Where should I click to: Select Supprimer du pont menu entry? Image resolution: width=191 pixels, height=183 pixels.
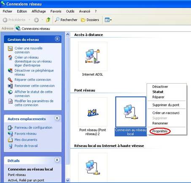tap(166, 105)
